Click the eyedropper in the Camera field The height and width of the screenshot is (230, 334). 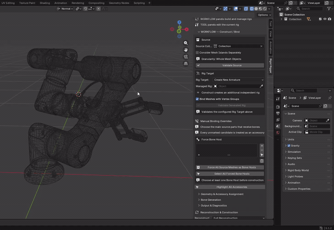[x=328, y=121]
